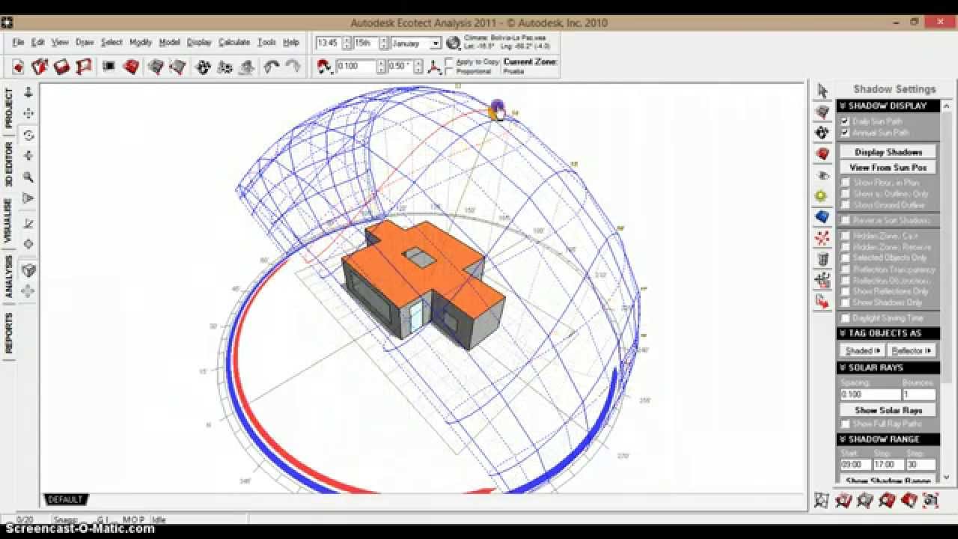The image size is (958, 539).
Task: Click the camera capture icon at bottom right
Action: (x=930, y=500)
